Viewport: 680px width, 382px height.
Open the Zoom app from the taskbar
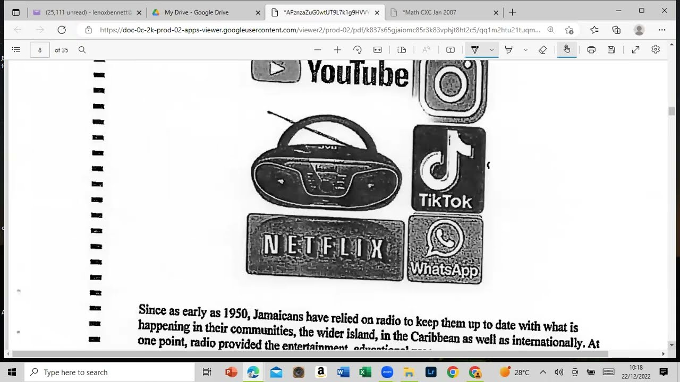(387, 372)
